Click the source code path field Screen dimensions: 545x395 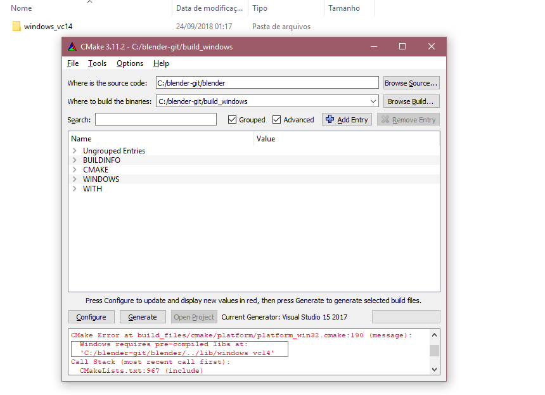[x=267, y=83]
